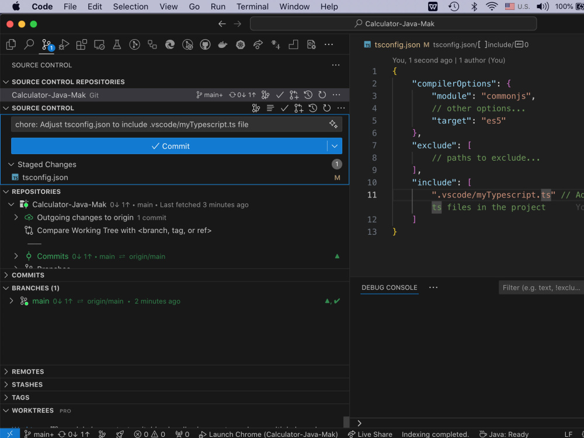Open the Search view icon
Image resolution: width=584 pixels, height=438 pixels.
point(29,45)
